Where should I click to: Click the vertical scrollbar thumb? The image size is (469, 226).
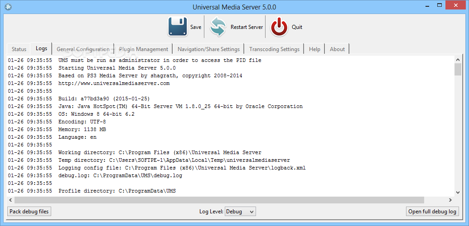click(458, 69)
